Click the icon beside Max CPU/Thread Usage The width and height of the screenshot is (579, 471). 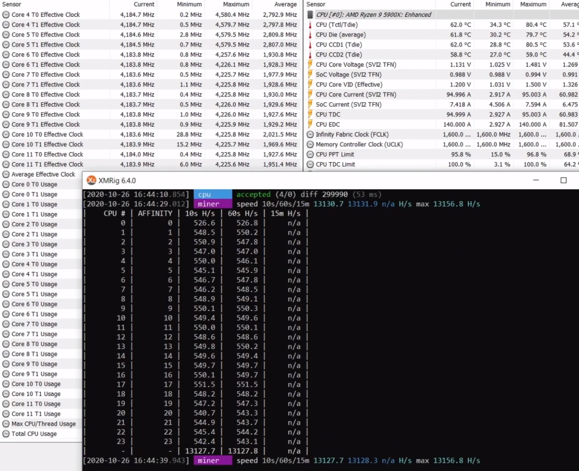[6, 424]
